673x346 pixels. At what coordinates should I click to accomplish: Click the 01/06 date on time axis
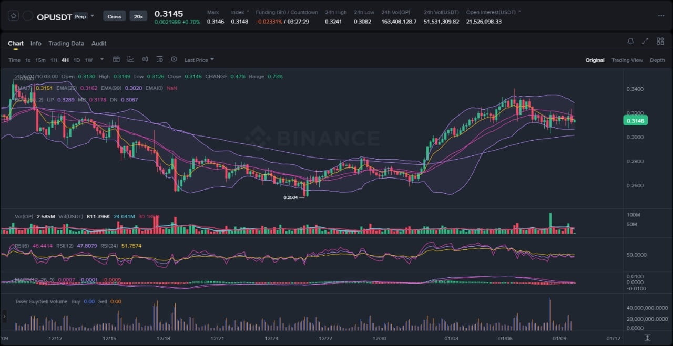tap(505, 338)
